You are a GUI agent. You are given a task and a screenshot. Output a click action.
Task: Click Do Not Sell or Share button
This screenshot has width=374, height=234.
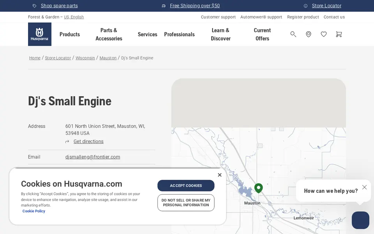tap(186, 203)
